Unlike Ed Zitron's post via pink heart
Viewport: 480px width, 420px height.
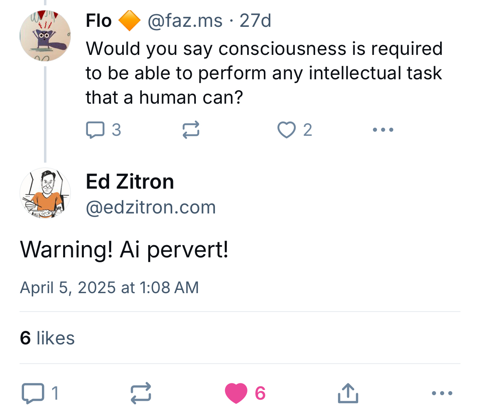(x=236, y=393)
